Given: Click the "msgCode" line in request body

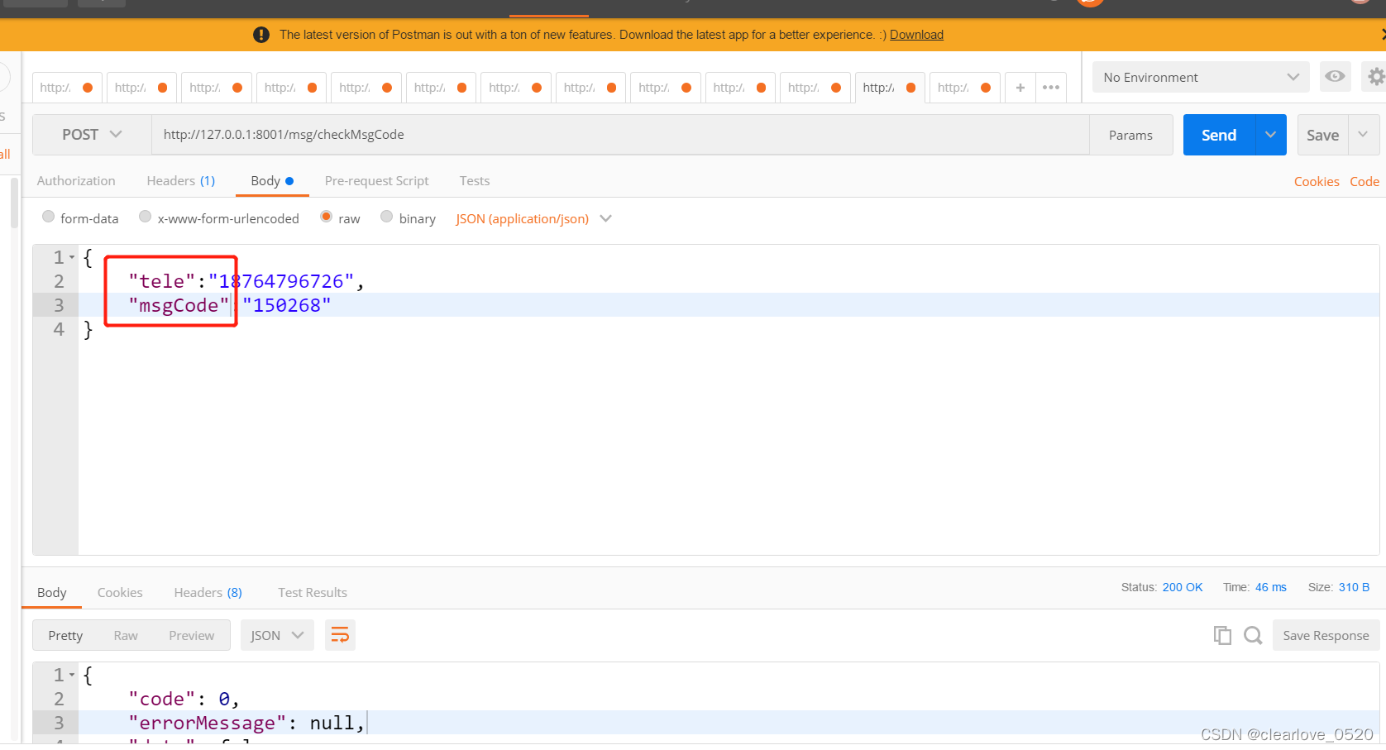Looking at the screenshot, I should tap(729, 305).
